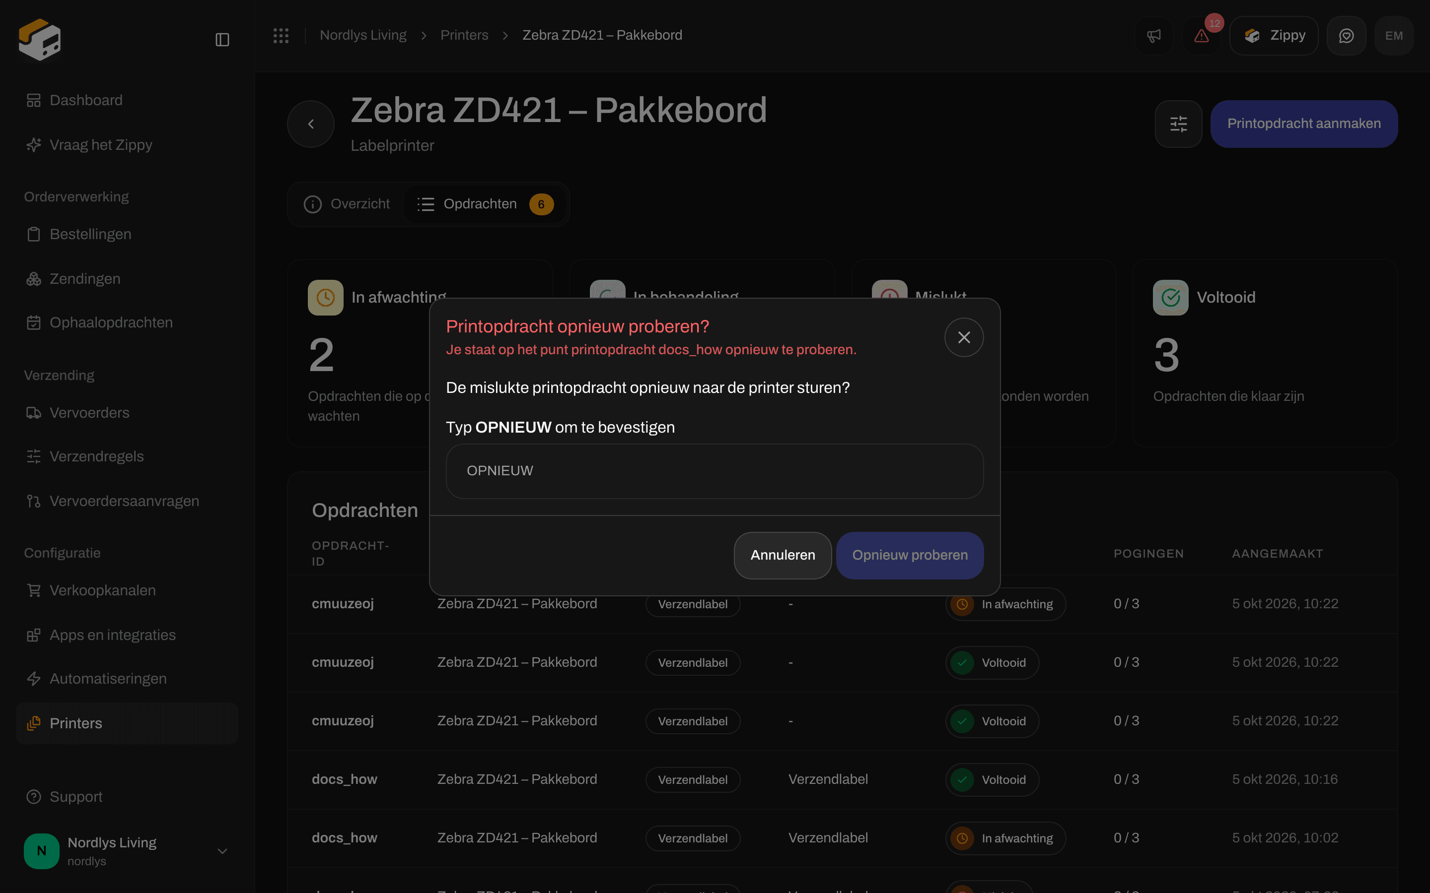Image resolution: width=1430 pixels, height=893 pixels.
Task: Go back with the left arrow button
Action: pyautogui.click(x=311, y=124)
